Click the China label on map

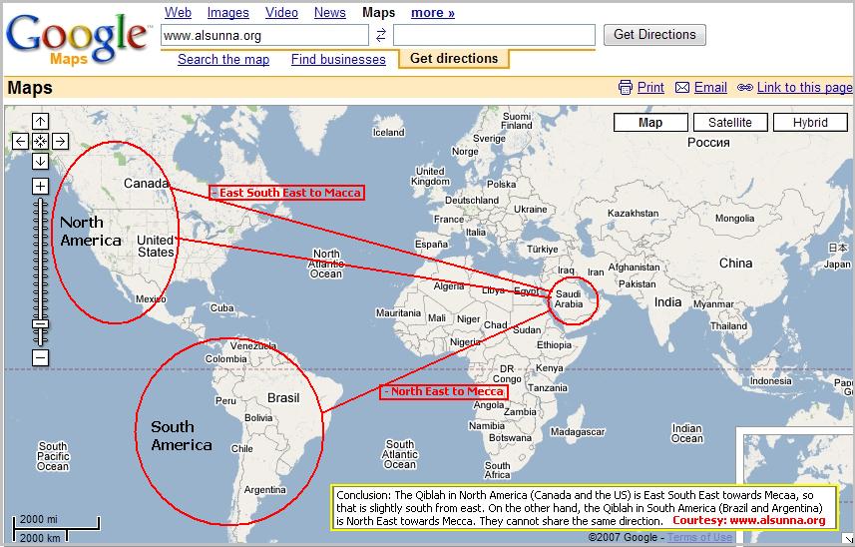735,264
